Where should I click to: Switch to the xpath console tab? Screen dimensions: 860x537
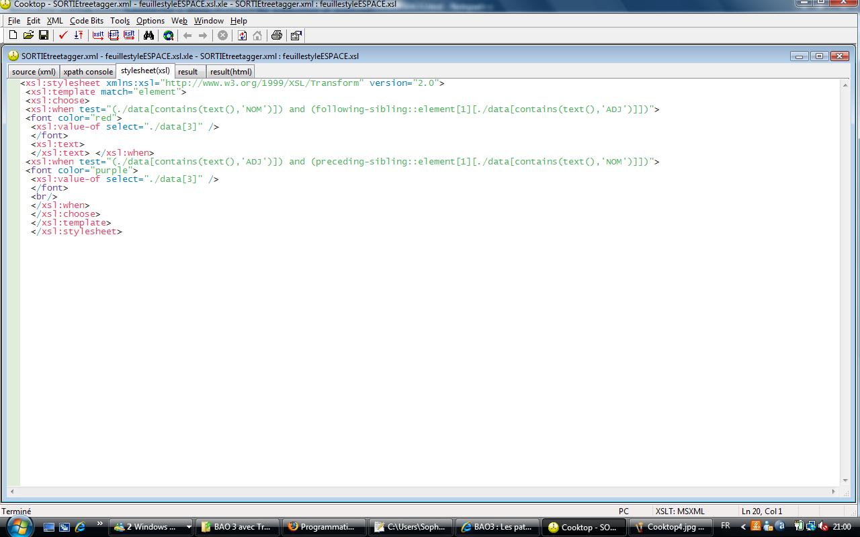[88, 72]
